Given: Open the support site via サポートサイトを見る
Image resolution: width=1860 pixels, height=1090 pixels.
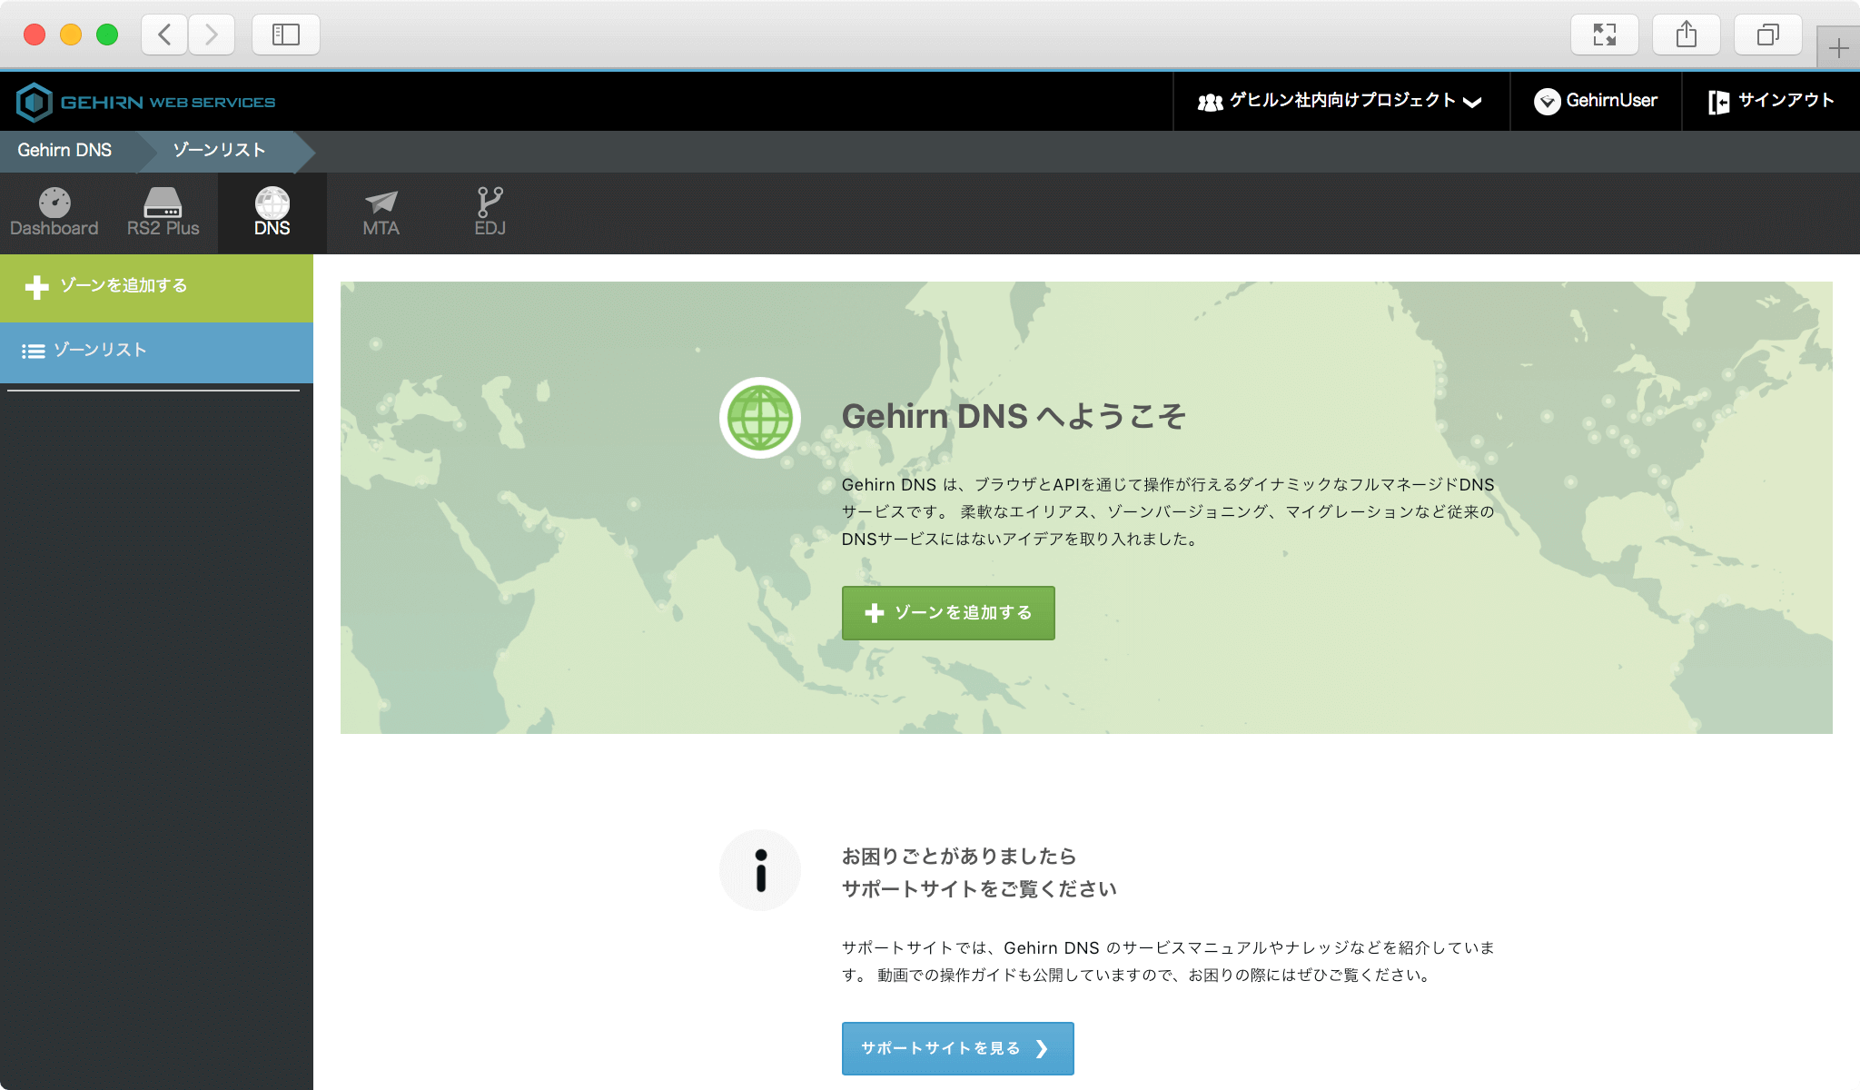Looking at the screenshot, I should point(956,1048).
